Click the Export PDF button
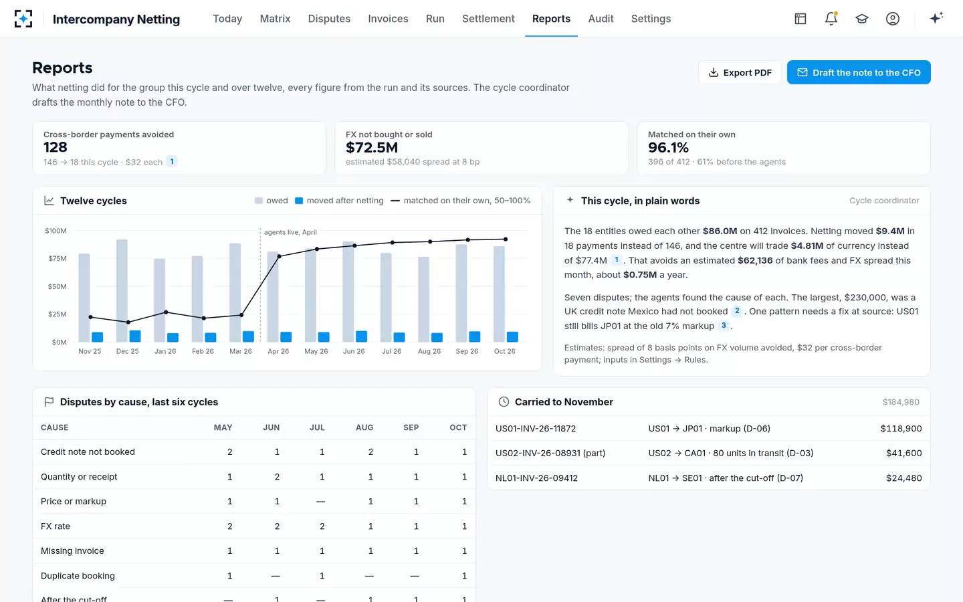The image size is (963, 602). 740,72
